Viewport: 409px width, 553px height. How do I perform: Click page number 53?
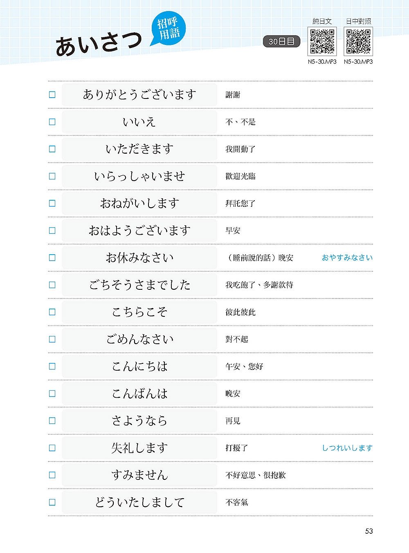pos(369,531)
